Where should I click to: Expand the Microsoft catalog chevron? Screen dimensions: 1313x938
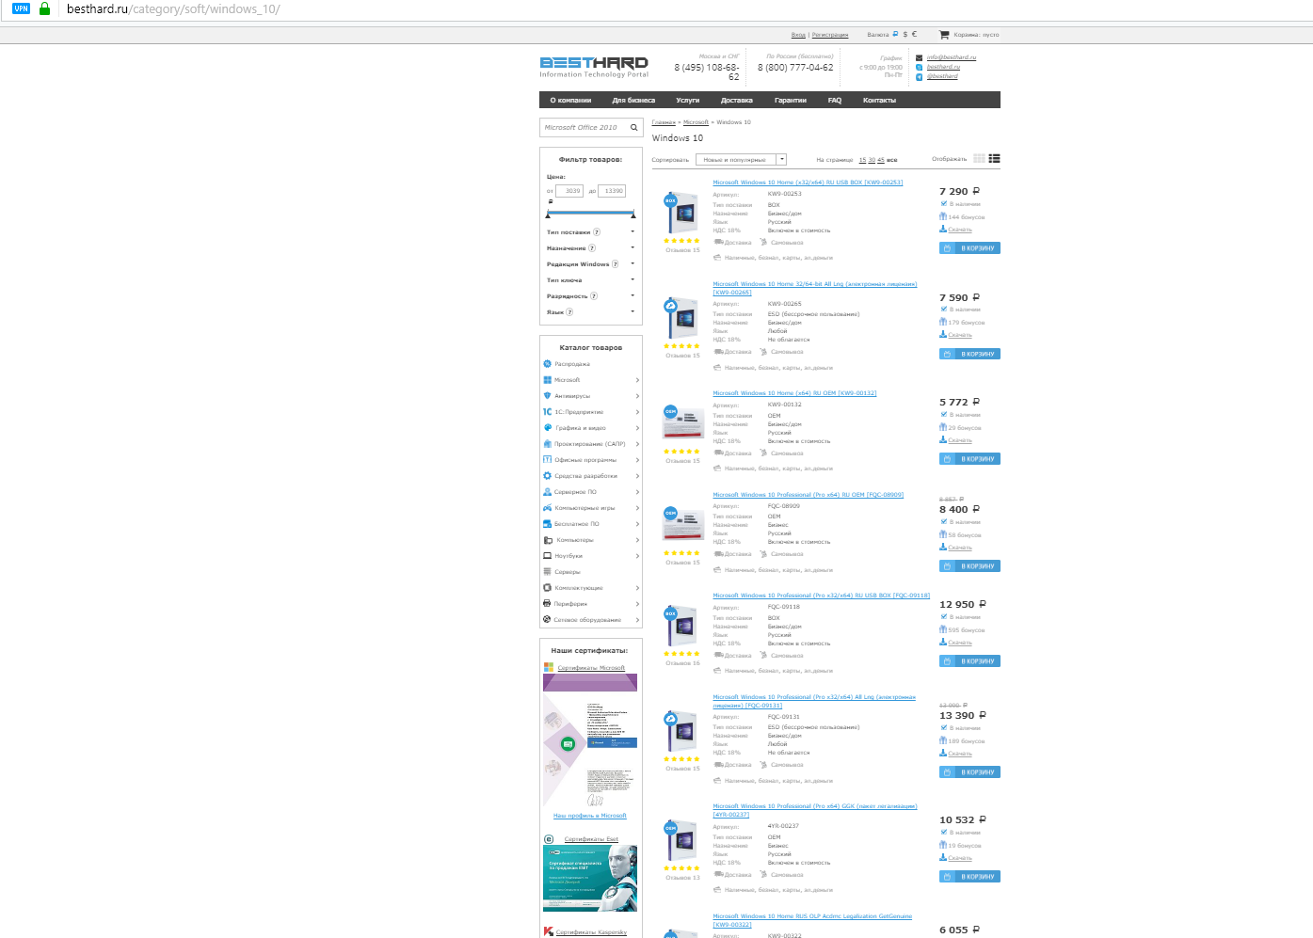(637, 380)
